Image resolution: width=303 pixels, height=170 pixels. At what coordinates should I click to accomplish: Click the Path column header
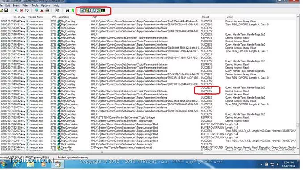[94, 17]
